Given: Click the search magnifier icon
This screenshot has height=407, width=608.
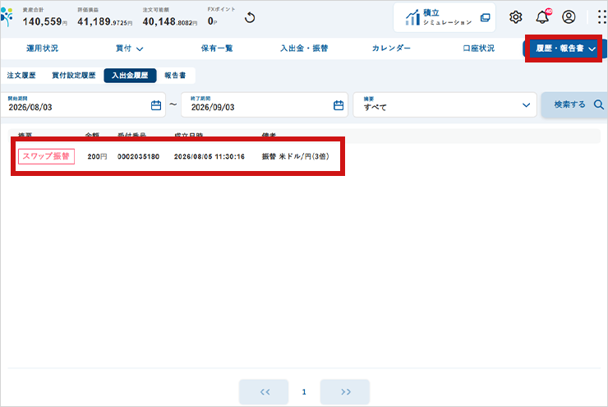Looking at the screenshot, I should click(599, 104).
